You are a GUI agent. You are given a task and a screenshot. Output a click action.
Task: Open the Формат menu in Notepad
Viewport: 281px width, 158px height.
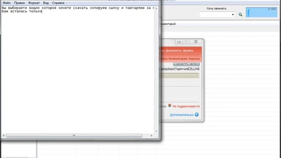(x=34, y=3)
